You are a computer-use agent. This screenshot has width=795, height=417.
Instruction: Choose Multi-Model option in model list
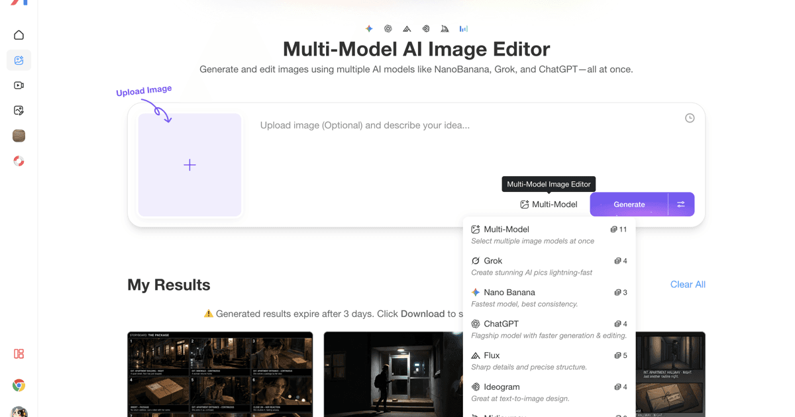click(x=549, y=234)
